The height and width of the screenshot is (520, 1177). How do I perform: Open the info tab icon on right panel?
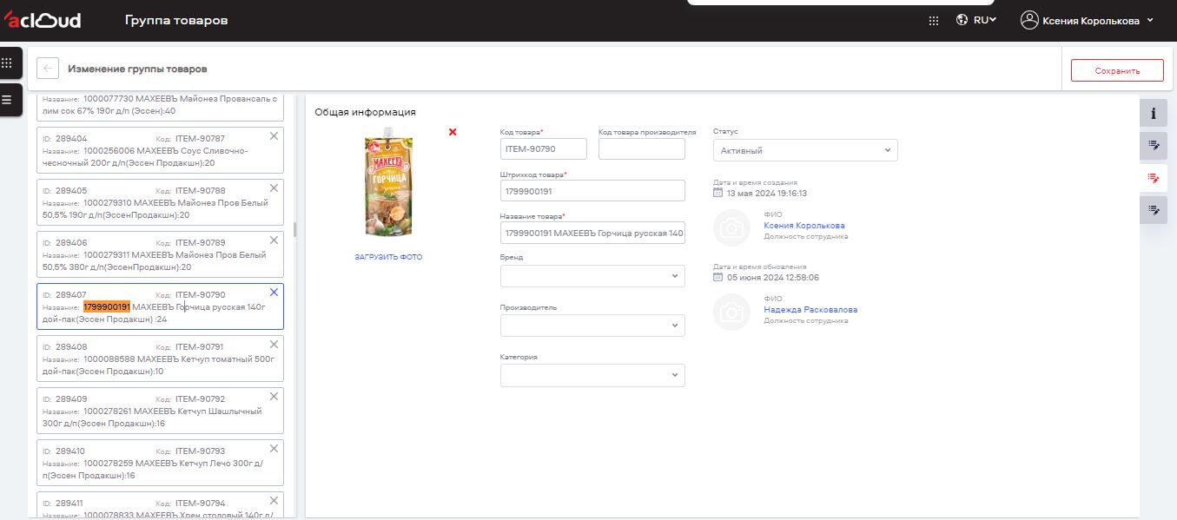1153,114
